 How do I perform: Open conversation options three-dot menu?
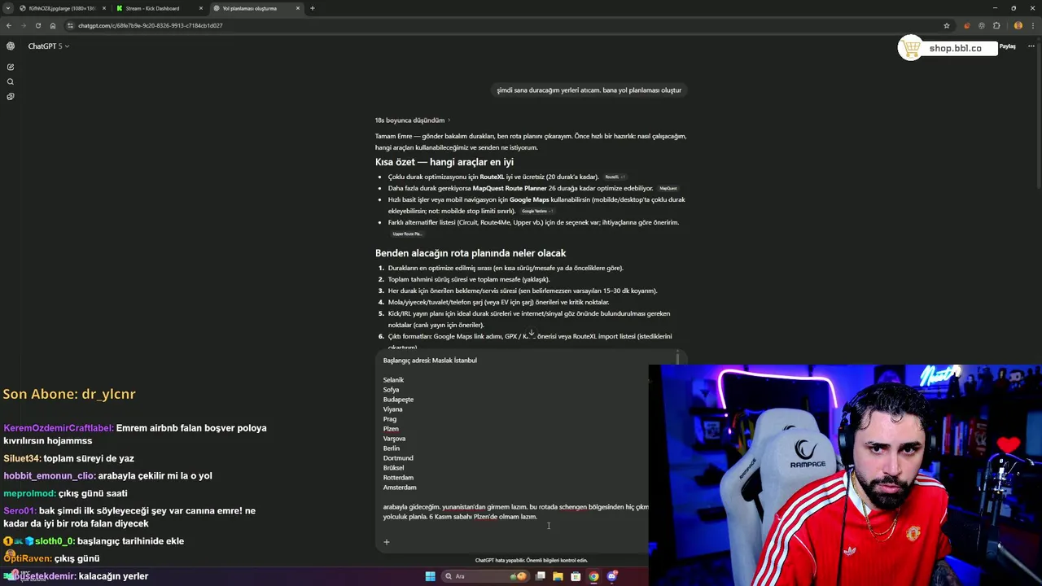tap(1031, 46)
